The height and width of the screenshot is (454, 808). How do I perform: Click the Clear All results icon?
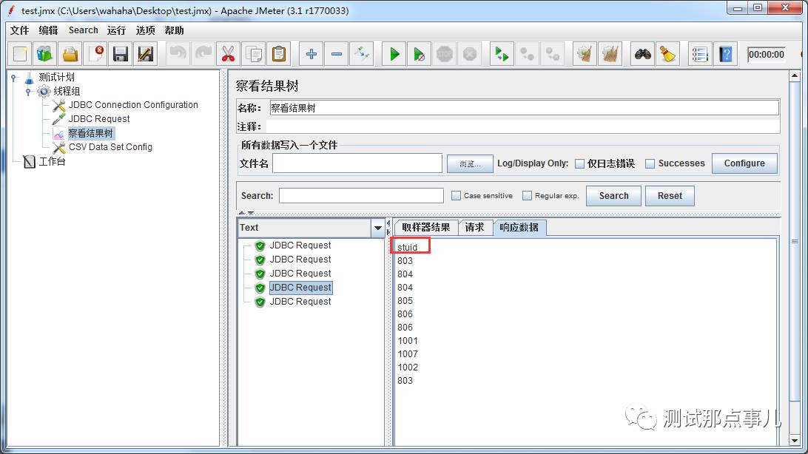(x=610, y=54)
